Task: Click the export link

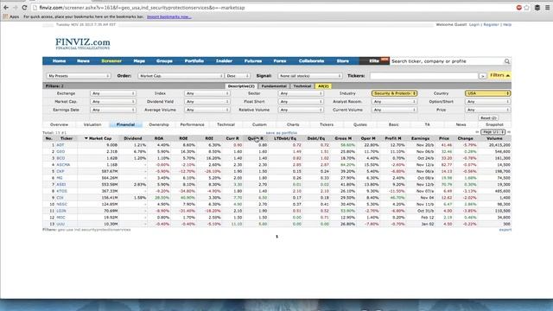Action: (x=505, y=230)
